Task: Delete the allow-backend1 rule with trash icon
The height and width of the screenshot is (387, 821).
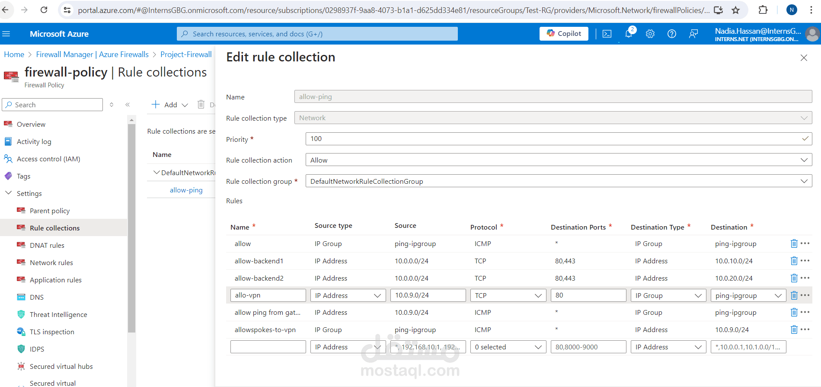Action: [794, 261]
